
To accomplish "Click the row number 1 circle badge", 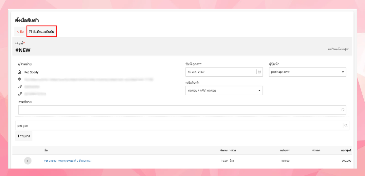I will (x=28, y=161).
